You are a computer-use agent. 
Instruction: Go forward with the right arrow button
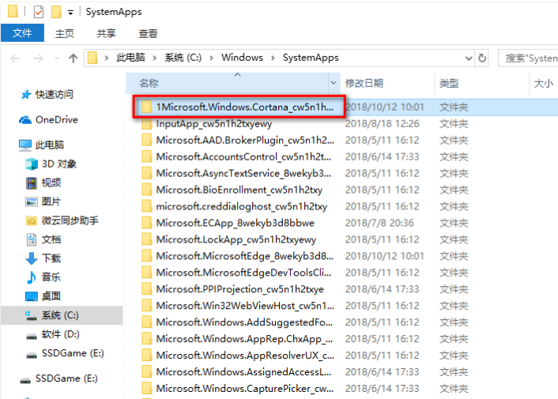[38, 58]
